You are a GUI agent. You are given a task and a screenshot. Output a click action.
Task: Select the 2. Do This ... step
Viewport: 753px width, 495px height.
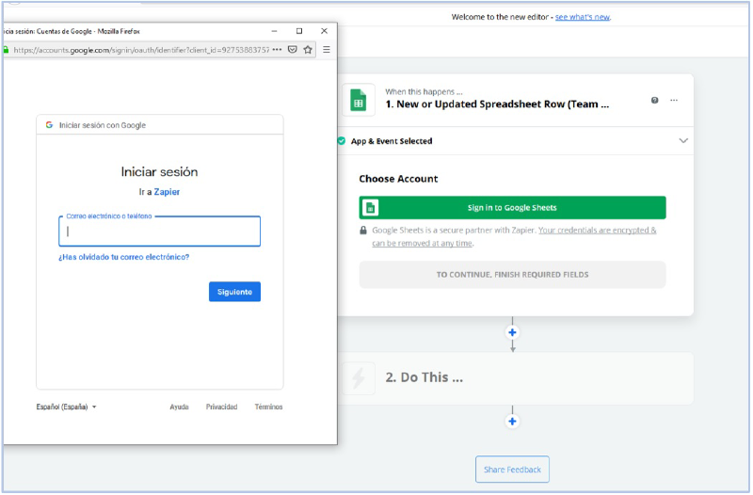click(515, 378)
